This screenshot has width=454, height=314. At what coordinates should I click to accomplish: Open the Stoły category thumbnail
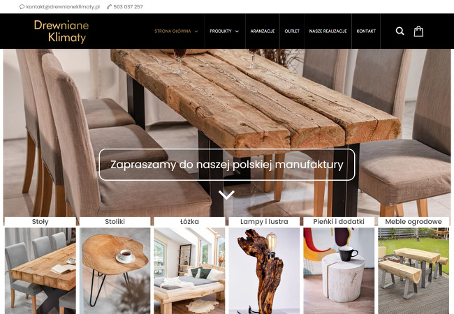point(41,271)
